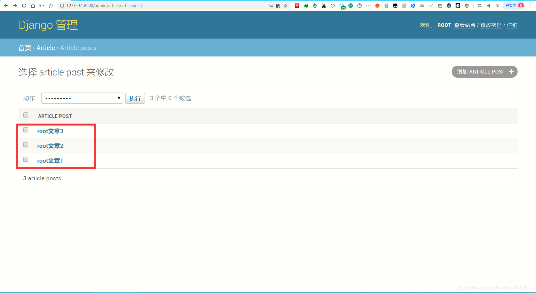Open the browser home page
This screenshot has height=293, width=536.
[33, 6]
